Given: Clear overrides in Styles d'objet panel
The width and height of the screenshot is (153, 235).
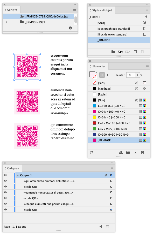Looking at the screenshot, I should click(x=120, y=52).
